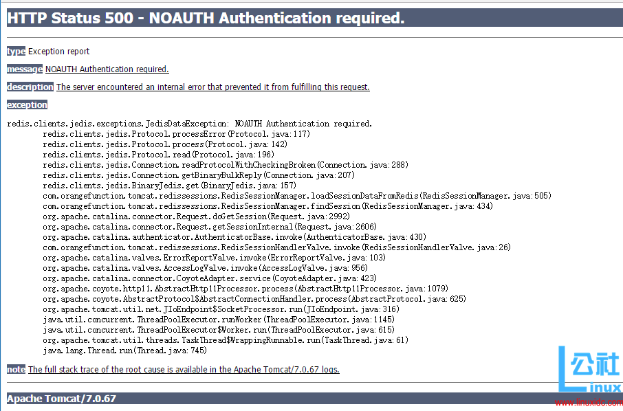
Task: Click the RedisSessionHandlerValve.invoke stack trace line
Action: coord(276,247)
